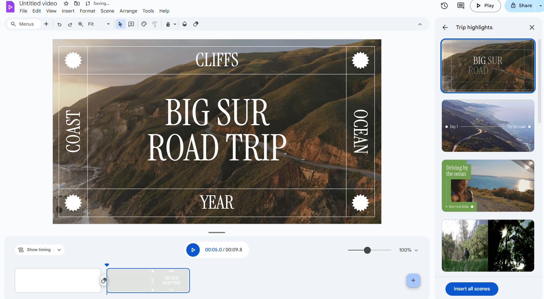Select the vertical COAST text
Screen dimensions: 544x299
pyautogui.click(x=73, y=131)
